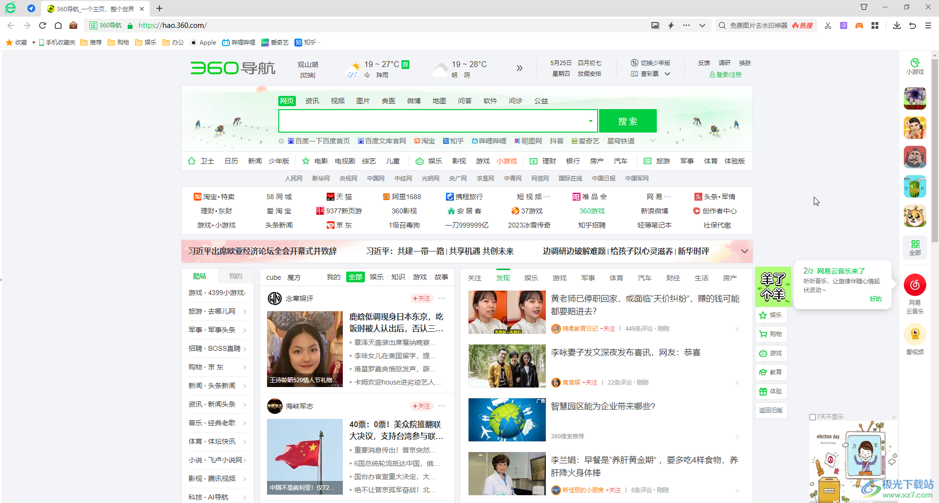The height and width of the screenshot is (503, 939).
Task: Follow 海峡军志 with 关注 button
Action: [422, 406]
